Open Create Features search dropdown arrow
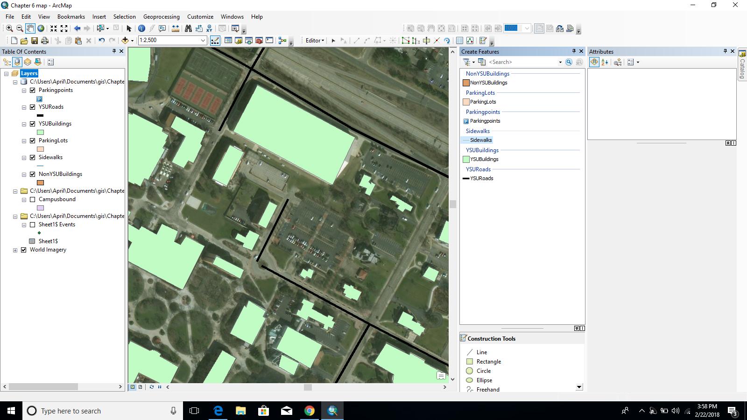 (560, 62)
